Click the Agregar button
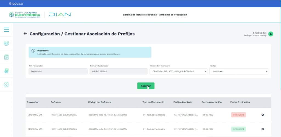Screen dimensions: 281x137 [146, 86]
